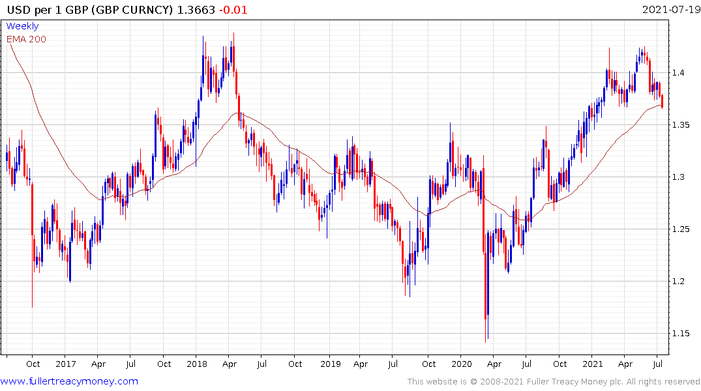Viewport: 701px width, 391px height.
Task: Click the 2020 time axis label
Action: 462,364
